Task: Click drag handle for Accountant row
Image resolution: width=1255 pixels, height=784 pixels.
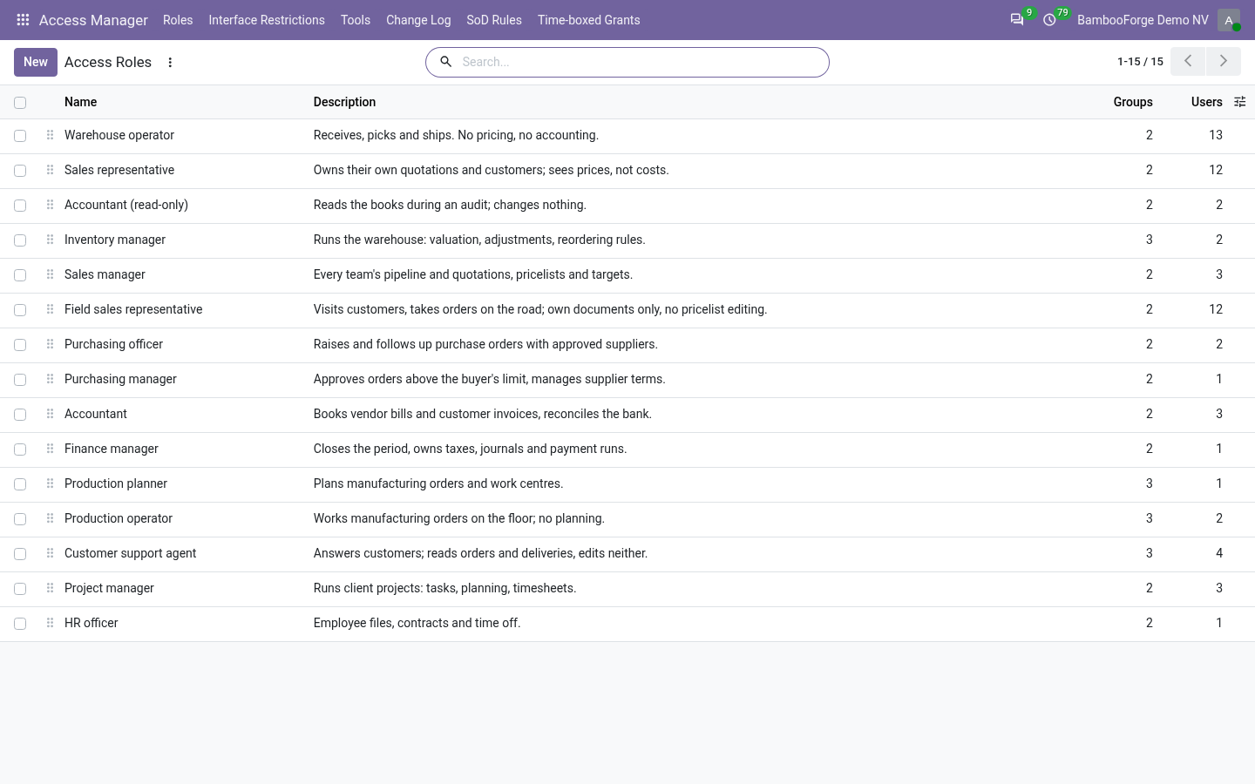Action: pos(50,414)
